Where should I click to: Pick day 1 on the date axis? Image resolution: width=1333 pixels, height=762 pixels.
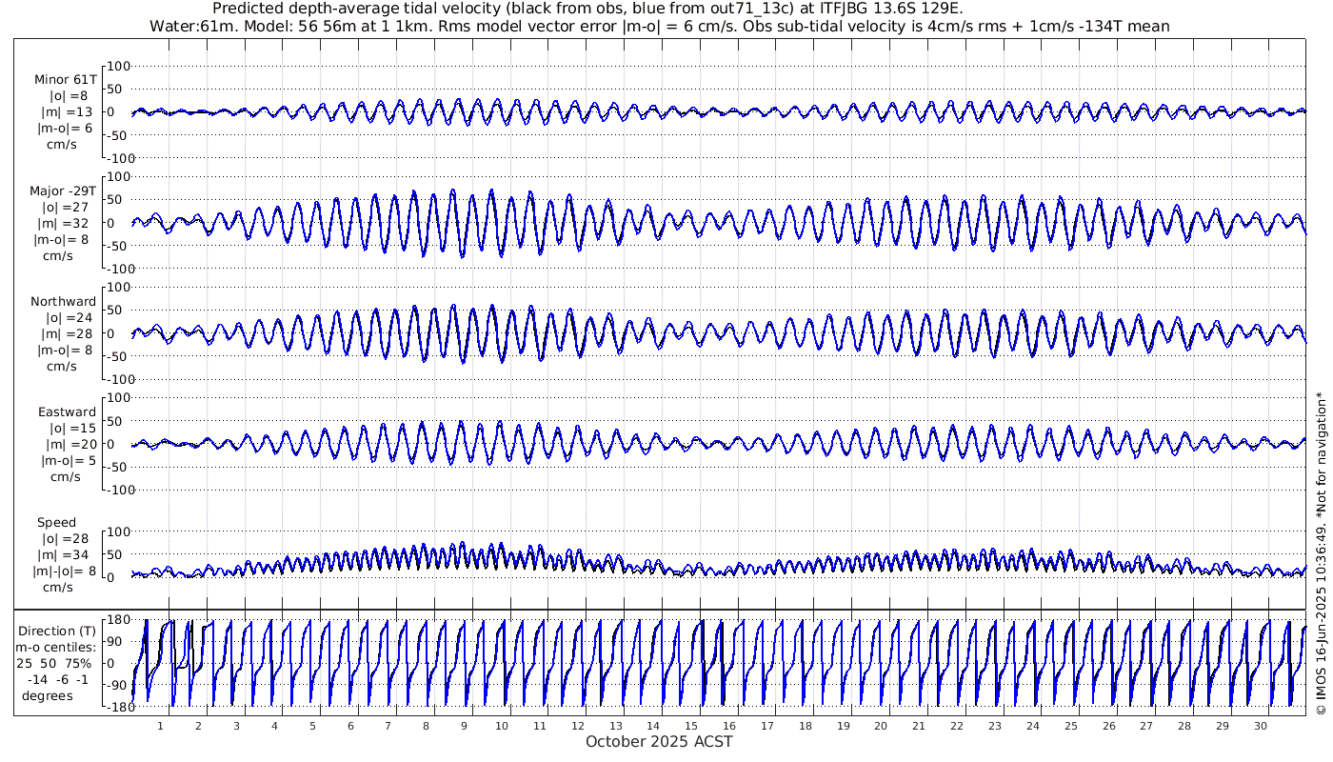click(160, 726)
